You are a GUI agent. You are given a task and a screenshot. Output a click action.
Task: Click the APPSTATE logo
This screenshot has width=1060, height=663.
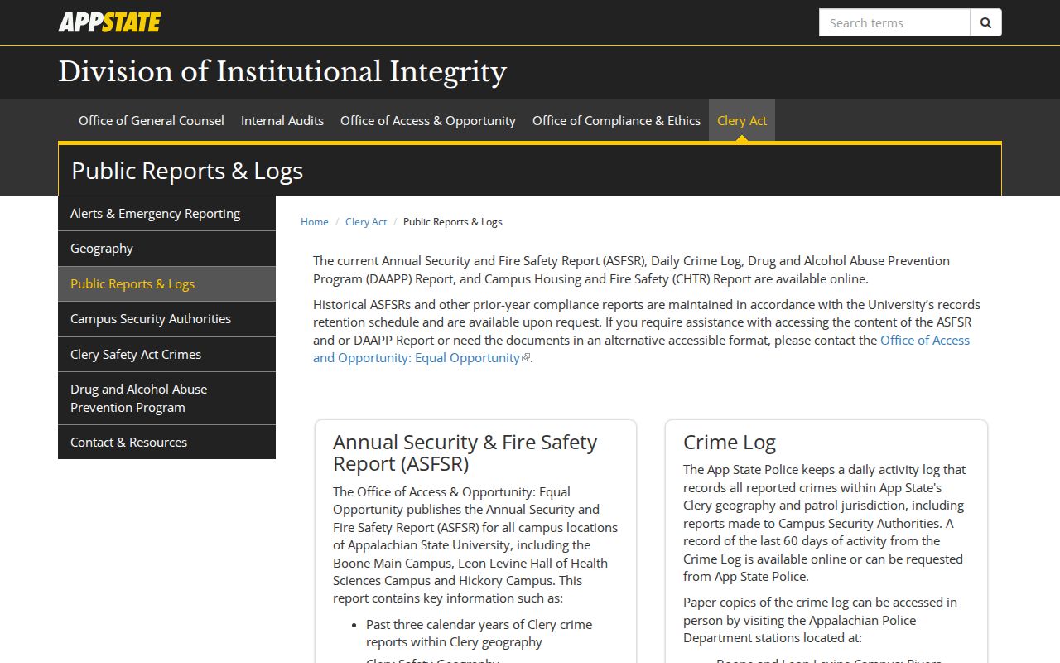pos(109,22)
